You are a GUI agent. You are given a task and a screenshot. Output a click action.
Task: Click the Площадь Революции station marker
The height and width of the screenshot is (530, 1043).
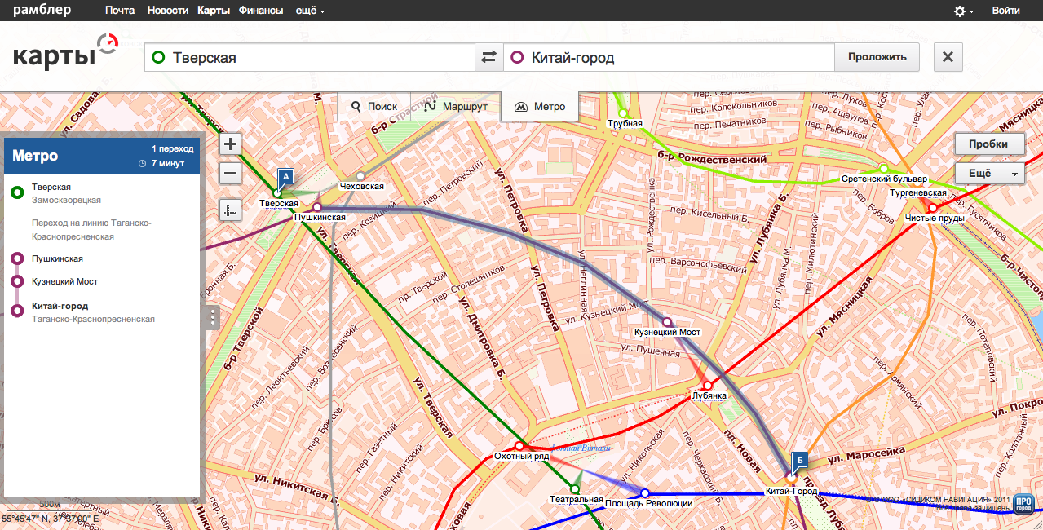click(645, 493)
